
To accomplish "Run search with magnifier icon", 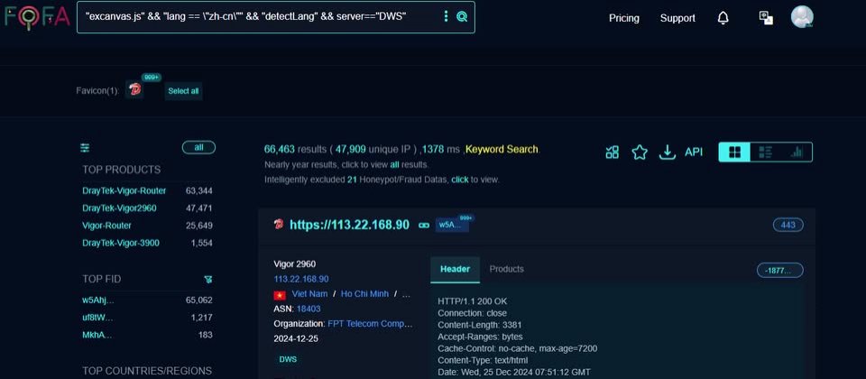I will pos(462,16).
